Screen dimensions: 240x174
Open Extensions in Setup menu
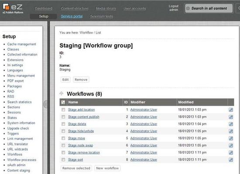[x=15, y=60]
